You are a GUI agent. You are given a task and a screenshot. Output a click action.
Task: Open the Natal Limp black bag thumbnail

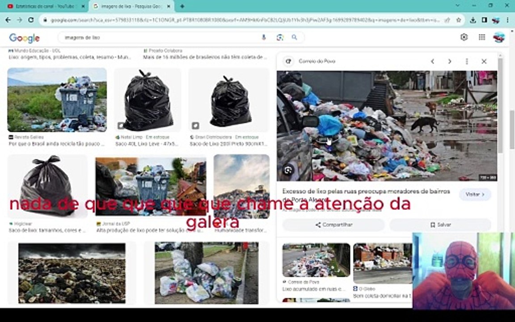point(148,100)
